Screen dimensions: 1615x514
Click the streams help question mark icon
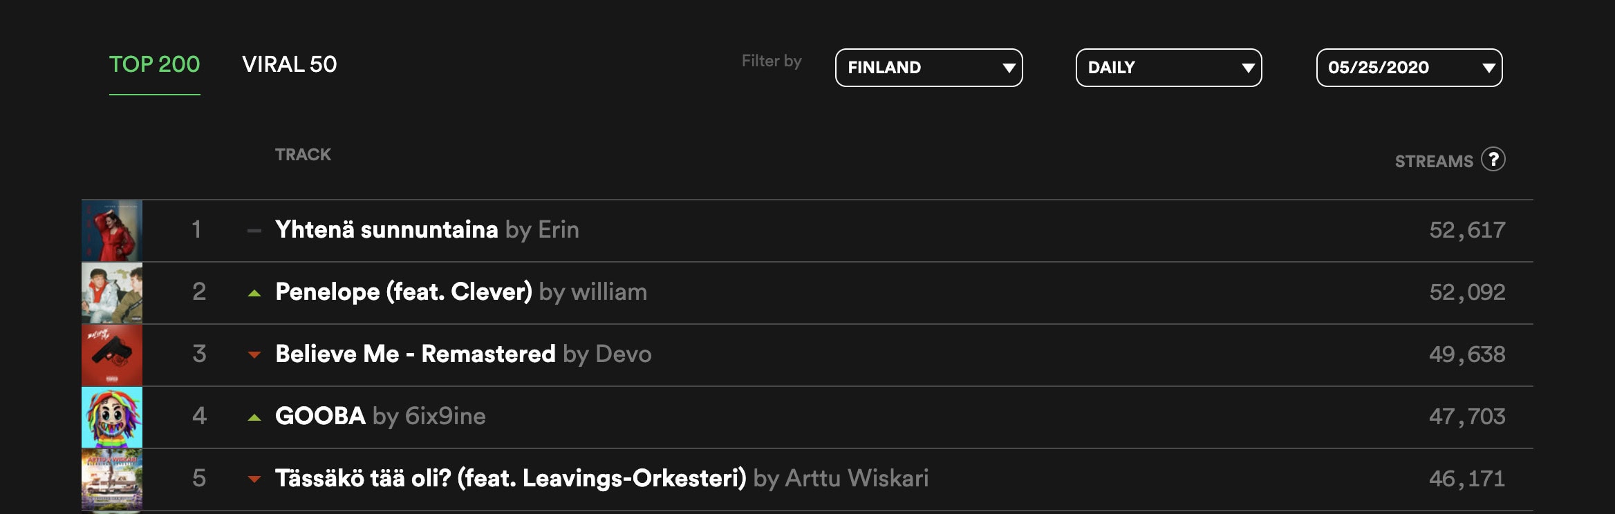pos(1493,160)
